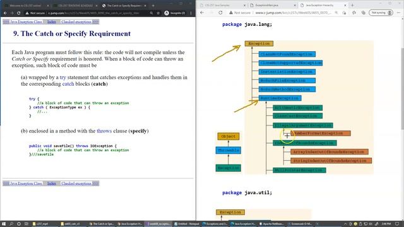Open Edge's zoom magnifier icon
Image resolution: width=404 pixels, height=227 pixels.
pyautogui.click(x=336, y=13)
